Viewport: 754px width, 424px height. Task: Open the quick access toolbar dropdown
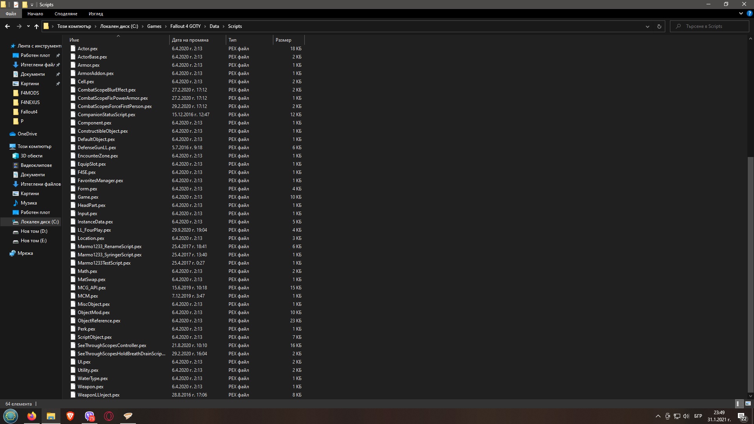click(x=32, y=5)
